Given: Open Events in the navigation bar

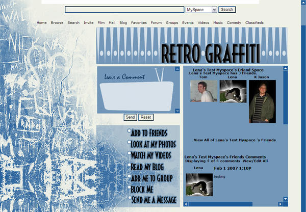Looking at the screenshot, I should pos(188,22).
